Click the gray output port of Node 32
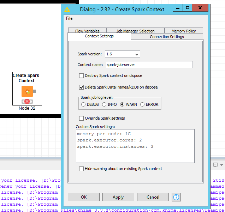 pyautogui.click(x=35, y=91)
